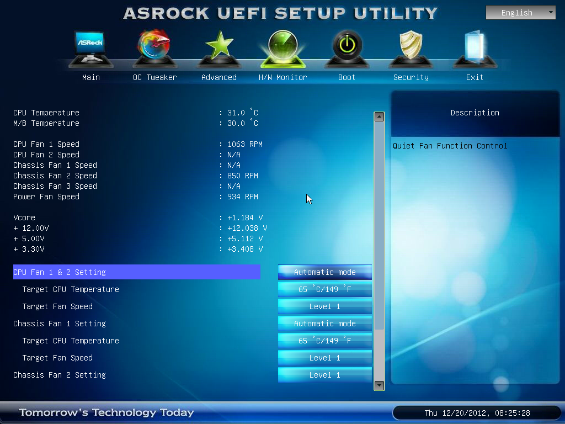Select the CPU fan Target CPU Temperature label

71,289
